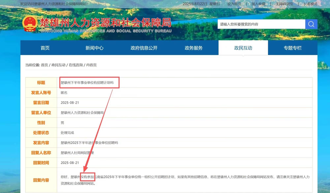330x193 pixels.
Task: Click the 性别 value 男
Action: 62,123
